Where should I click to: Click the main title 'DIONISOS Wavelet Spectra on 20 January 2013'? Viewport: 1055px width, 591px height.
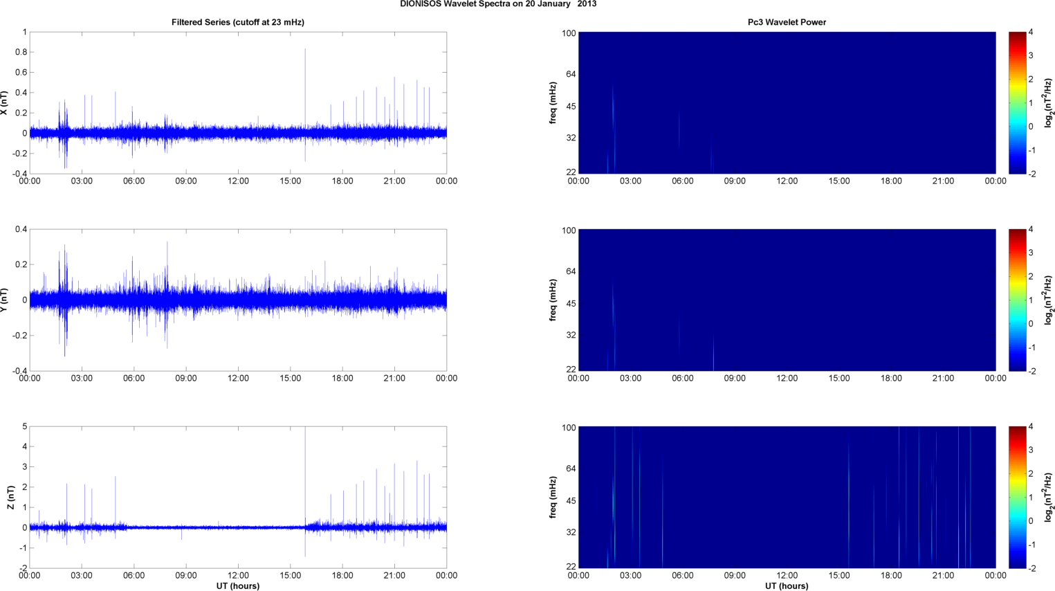coord(498,4)
